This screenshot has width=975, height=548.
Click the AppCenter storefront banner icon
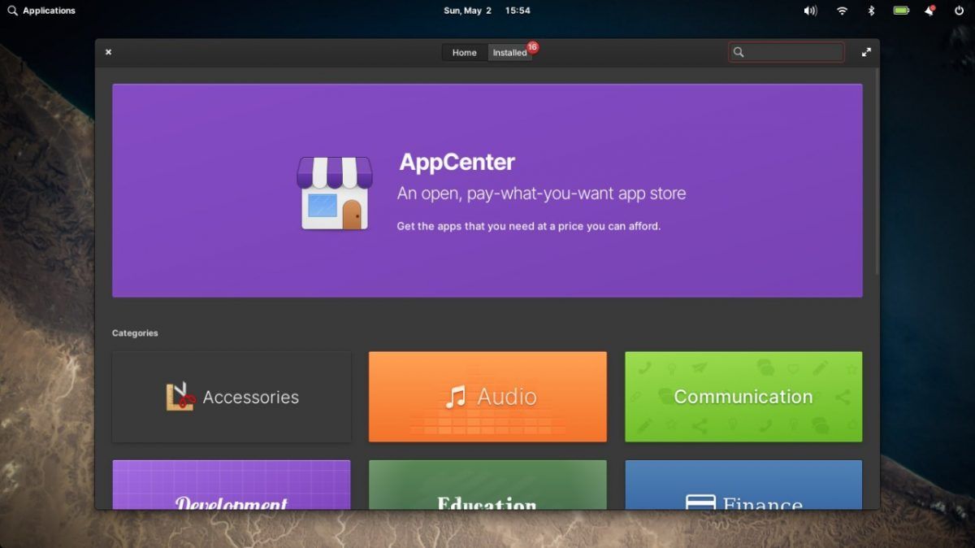[335, 194]
